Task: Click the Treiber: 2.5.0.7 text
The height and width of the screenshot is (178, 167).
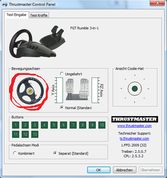Action: point(134,152)
